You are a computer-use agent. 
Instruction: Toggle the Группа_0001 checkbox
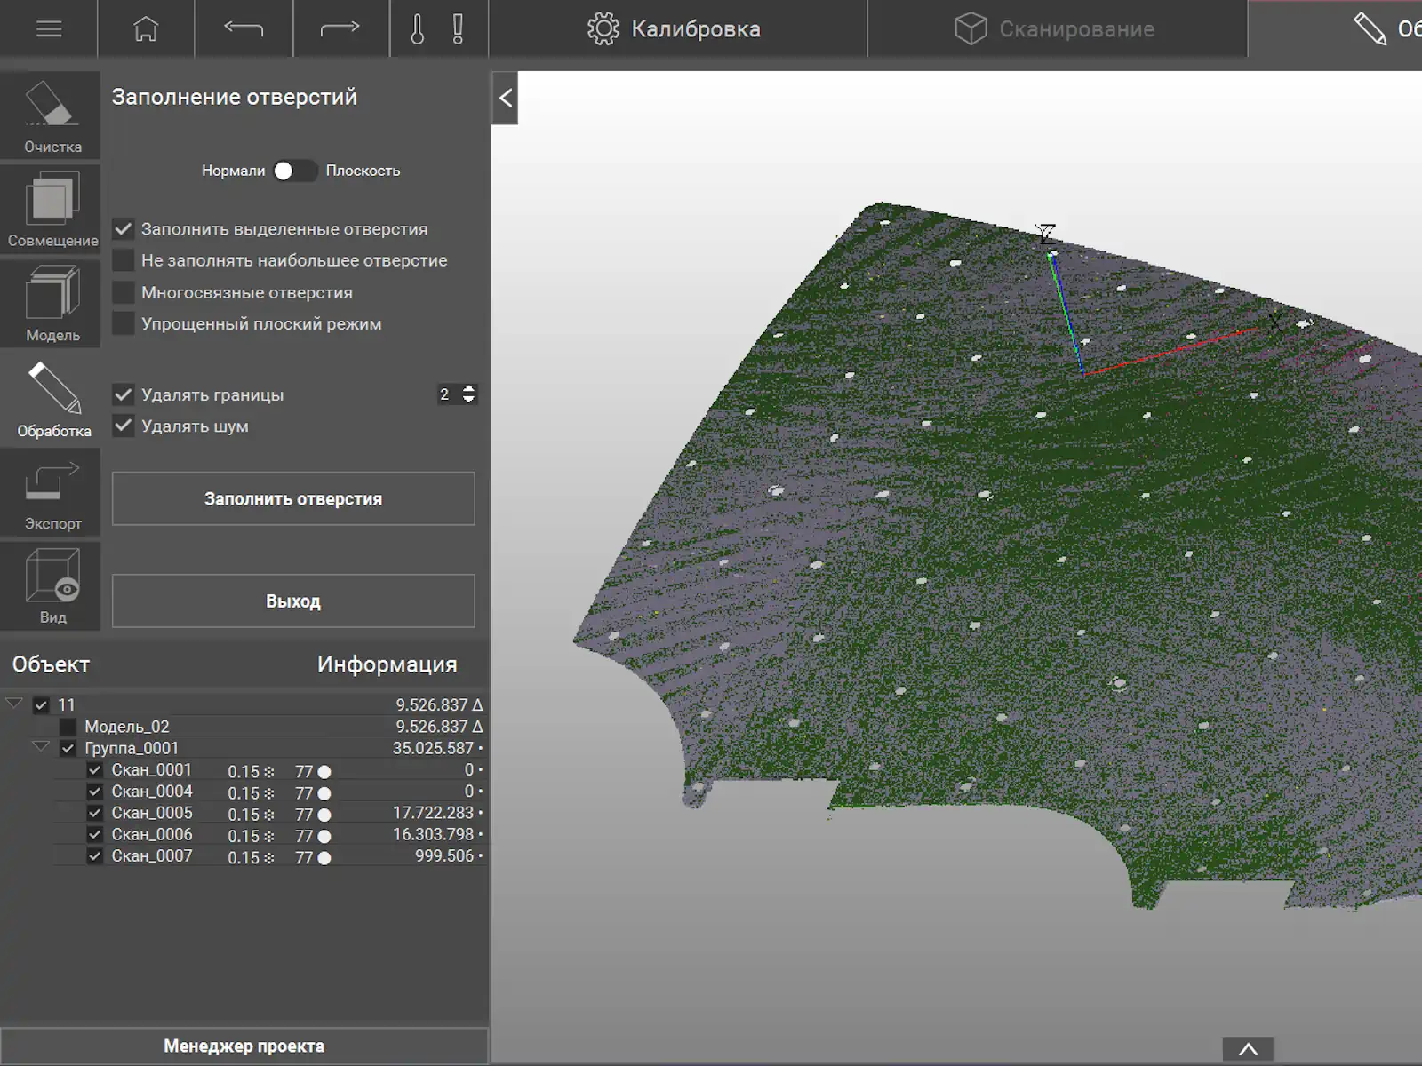[x=68, y=749]
